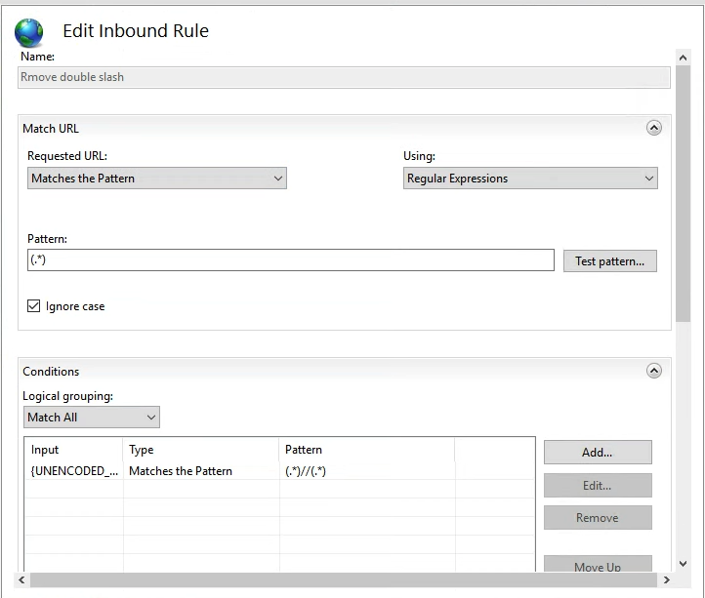Viewport: 705px width, 598px height.
Task: Collapse the Conditions section
Action: [654, 371]
